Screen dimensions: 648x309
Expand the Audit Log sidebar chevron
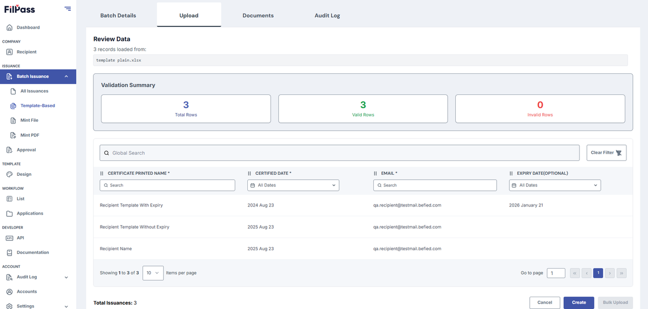[66, 277]
